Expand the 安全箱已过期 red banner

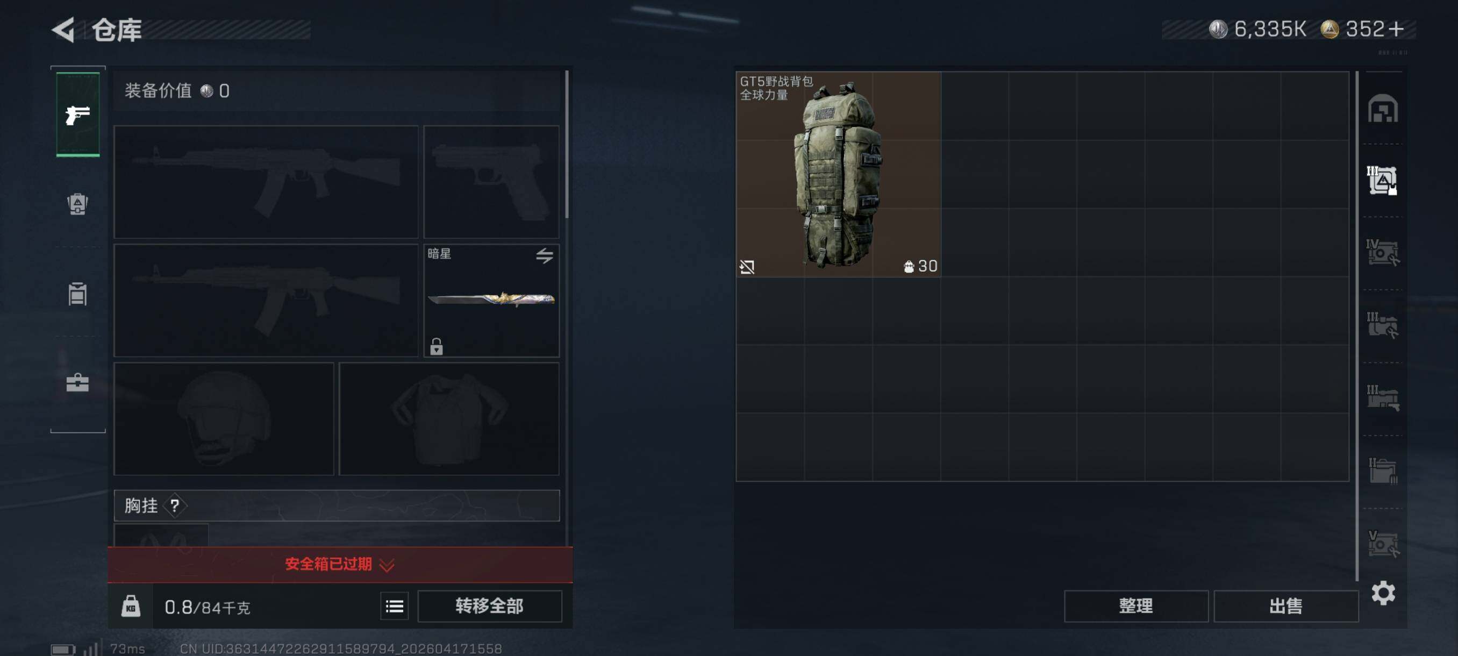(340, 564)
